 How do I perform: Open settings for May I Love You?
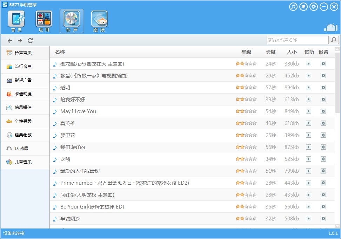[x=323, y=111]
